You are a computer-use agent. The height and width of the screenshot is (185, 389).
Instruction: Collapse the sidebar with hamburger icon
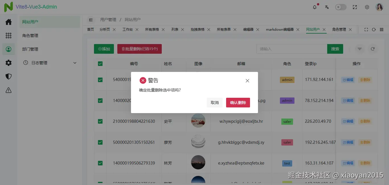coord(91,20)
